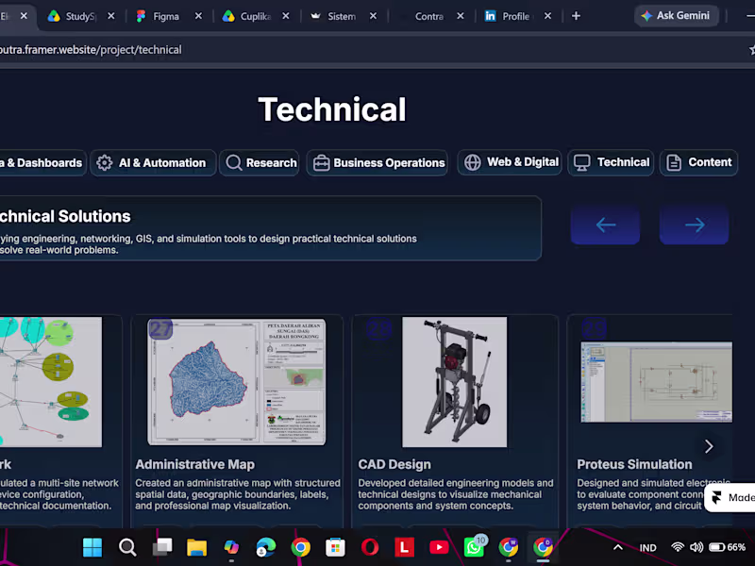Viewport: 755px width, 566px height.
Task: Open the Administrative Map thumbnail
Action: (x=237, y=382)
